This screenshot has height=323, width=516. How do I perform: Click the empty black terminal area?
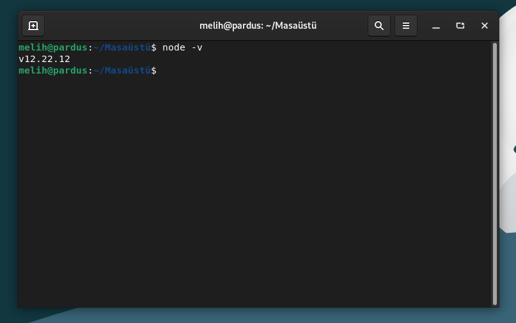253,191
